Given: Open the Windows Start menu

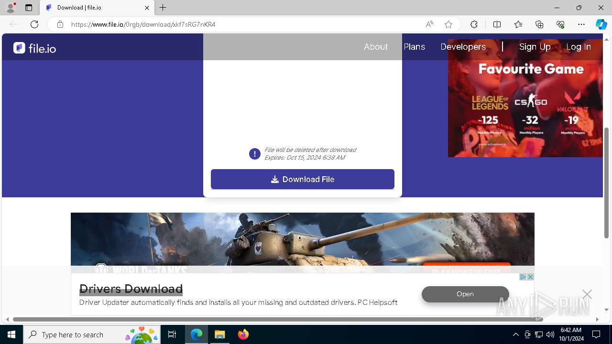Looking at the screenshot, I should tap(11, 334).
